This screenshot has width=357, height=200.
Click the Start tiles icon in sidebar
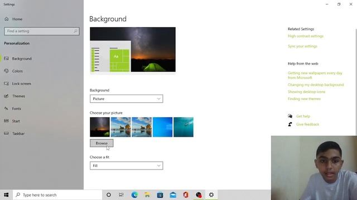(6, 121)
